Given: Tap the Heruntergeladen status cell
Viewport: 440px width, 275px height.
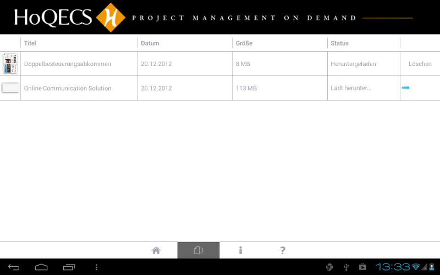Looking at the screenshot, I should tap(353, 64).
